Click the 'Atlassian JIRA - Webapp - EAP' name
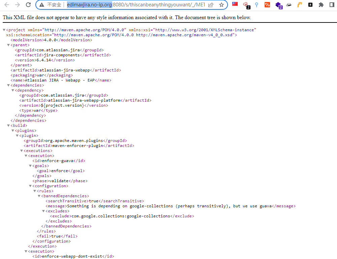The width and height of the screenshot is (337, 259). coord(60,80)
